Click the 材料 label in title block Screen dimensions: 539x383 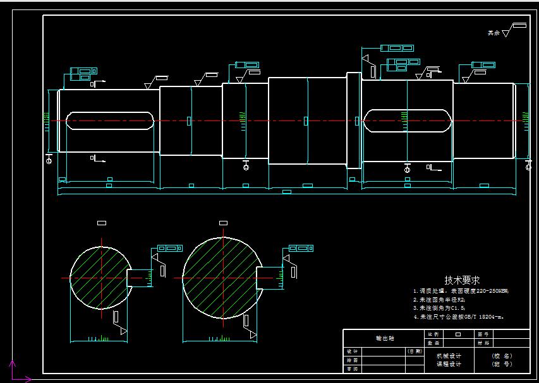coord(483,343)
